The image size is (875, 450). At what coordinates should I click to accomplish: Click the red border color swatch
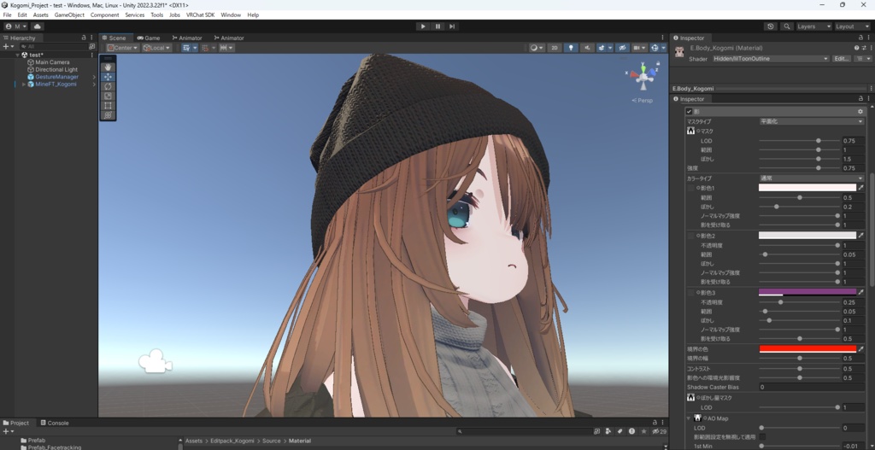pos(807,349)
